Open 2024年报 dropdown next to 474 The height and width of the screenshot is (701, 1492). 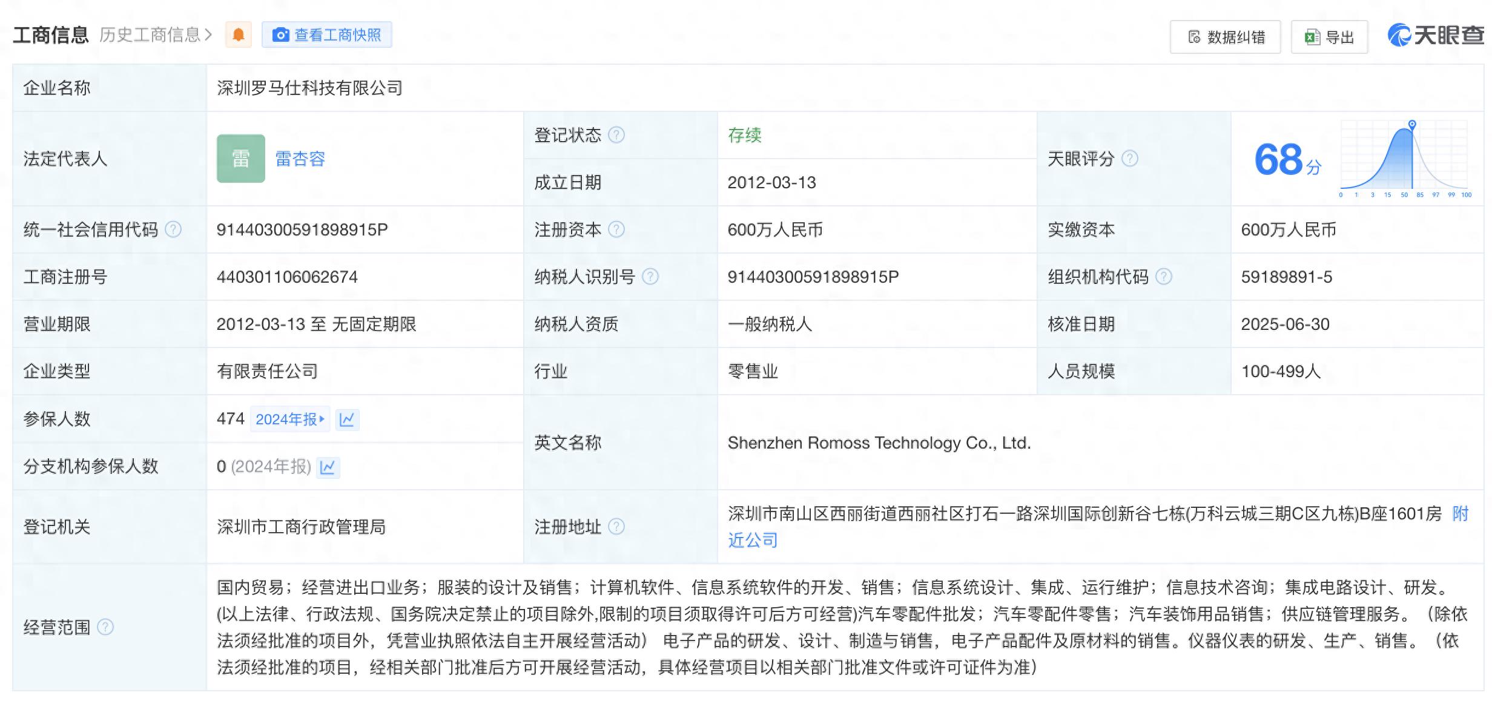[290, 419]
